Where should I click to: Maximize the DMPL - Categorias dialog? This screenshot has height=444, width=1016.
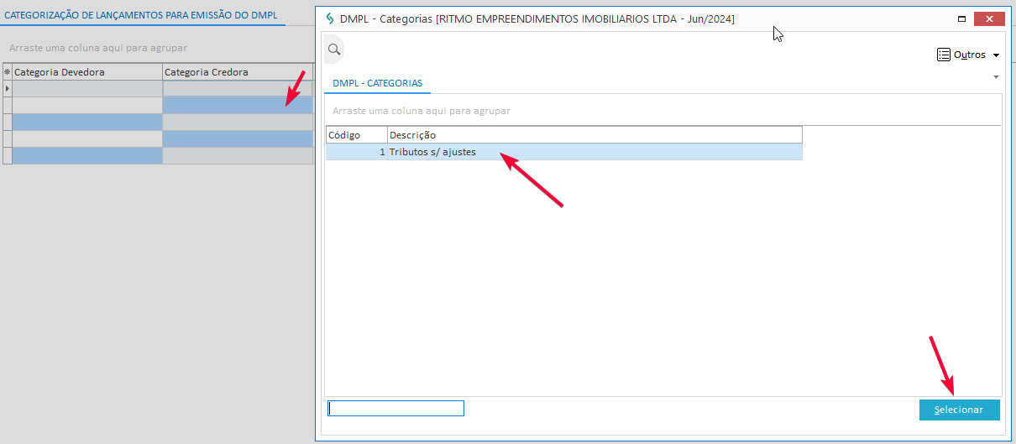tap(961, 18)
